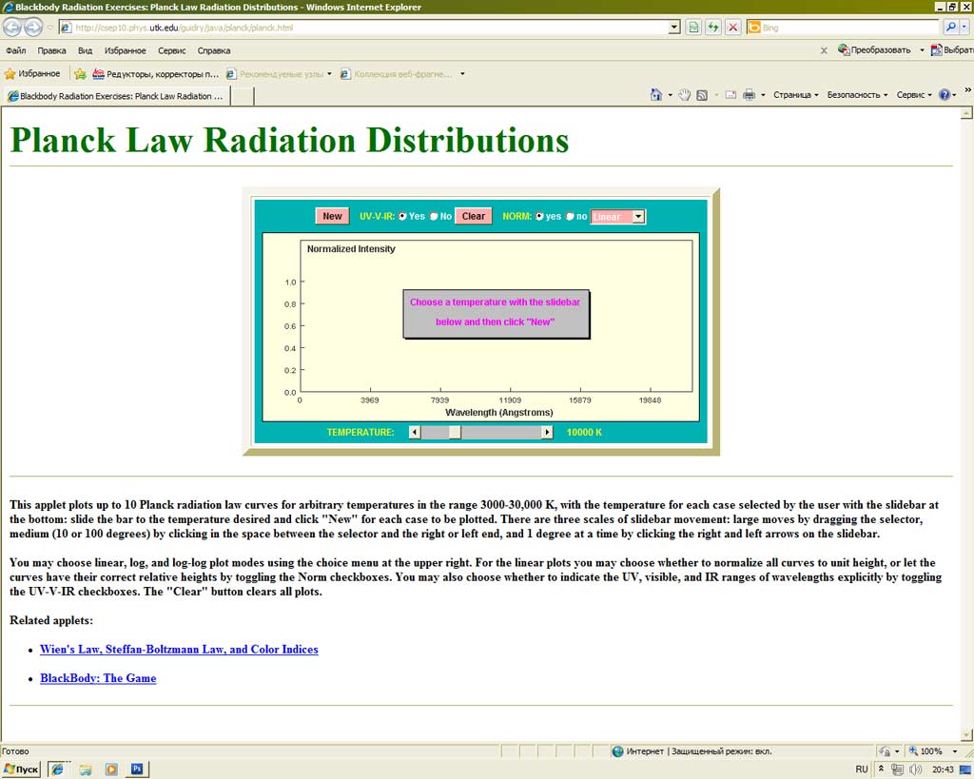Open the Избранное menu
Viewport: 974px width, 779px height.
coord(126,50)
